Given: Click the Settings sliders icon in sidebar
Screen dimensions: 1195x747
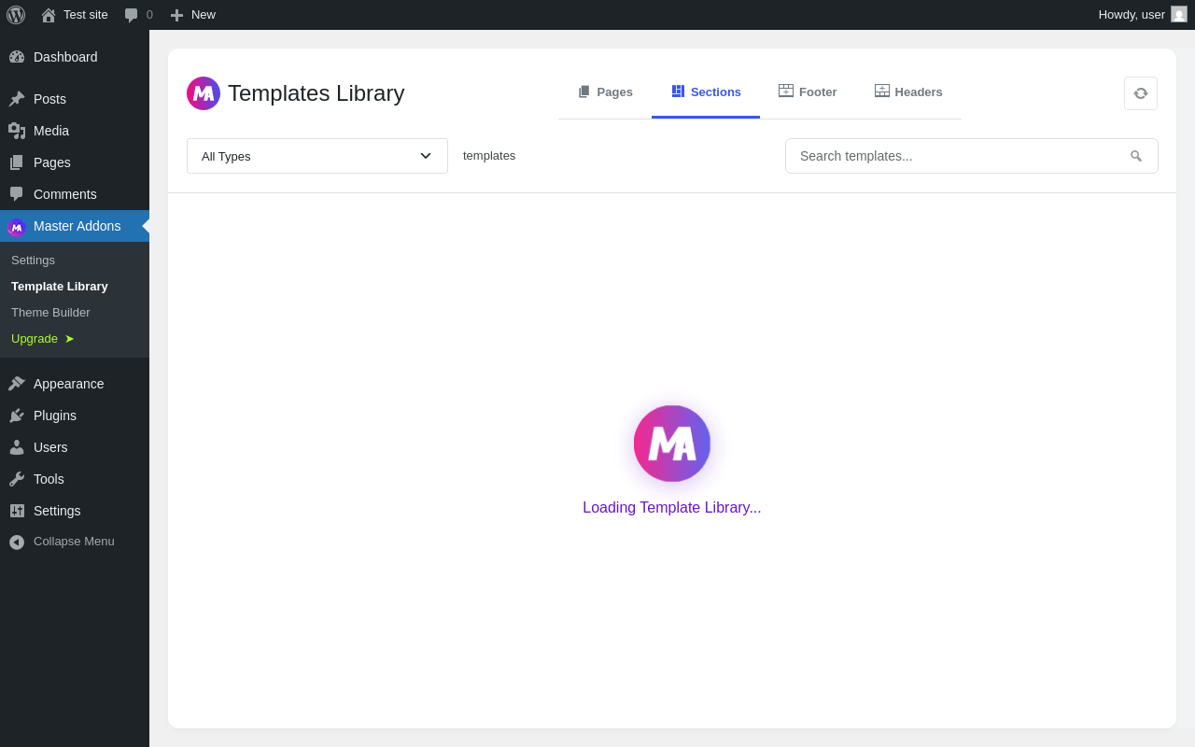Looking at the screenshot, I should [x=17, y=511].
